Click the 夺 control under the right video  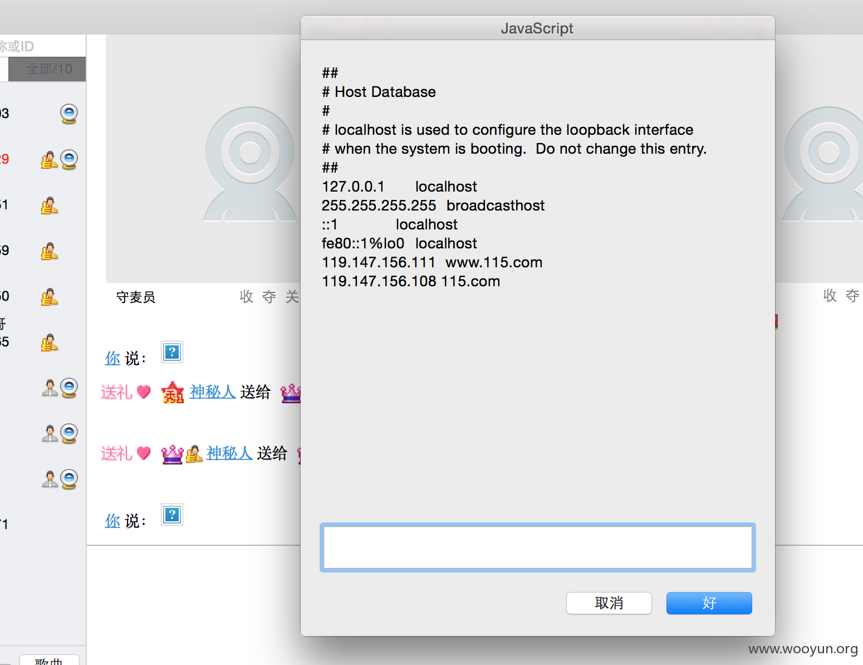point(852,296)
